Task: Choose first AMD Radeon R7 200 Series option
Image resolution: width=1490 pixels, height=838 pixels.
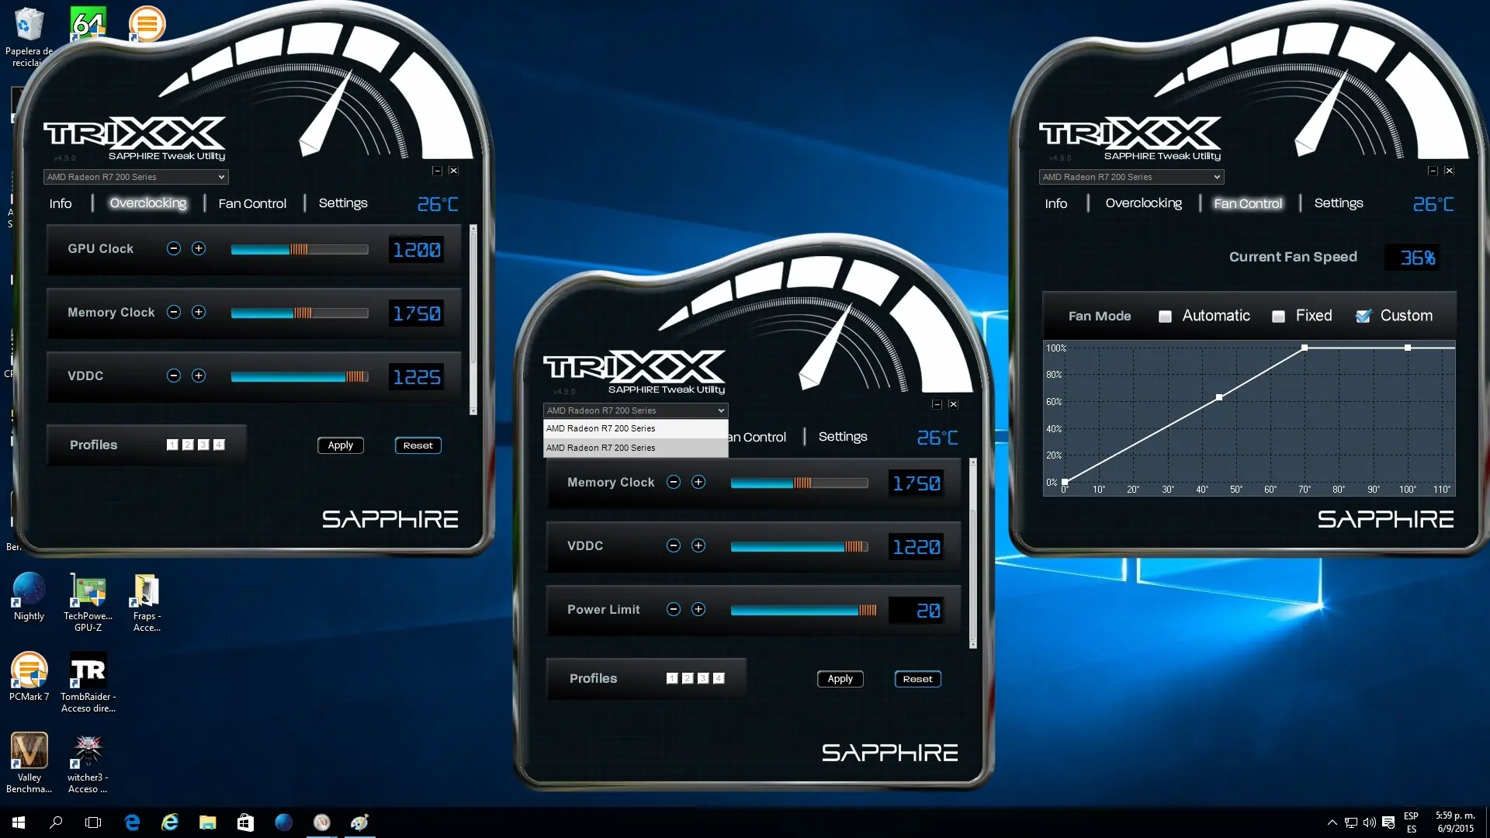Action: [636, 428]
